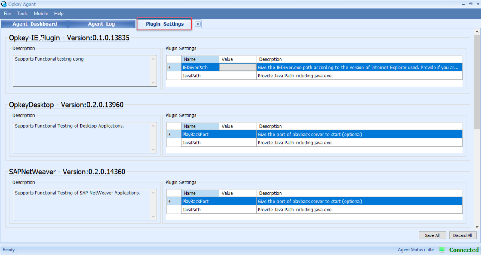Image resolution: width=481 pixels, height=255 pixels.
Task: Click Value cell for OpkeyDesktop PlayBackPort
Action: coord(237,135)
